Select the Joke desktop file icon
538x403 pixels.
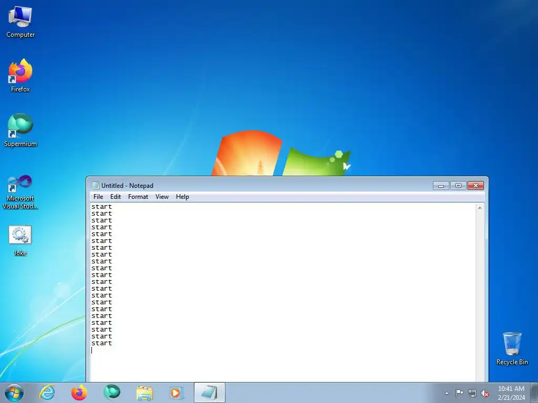20,240
